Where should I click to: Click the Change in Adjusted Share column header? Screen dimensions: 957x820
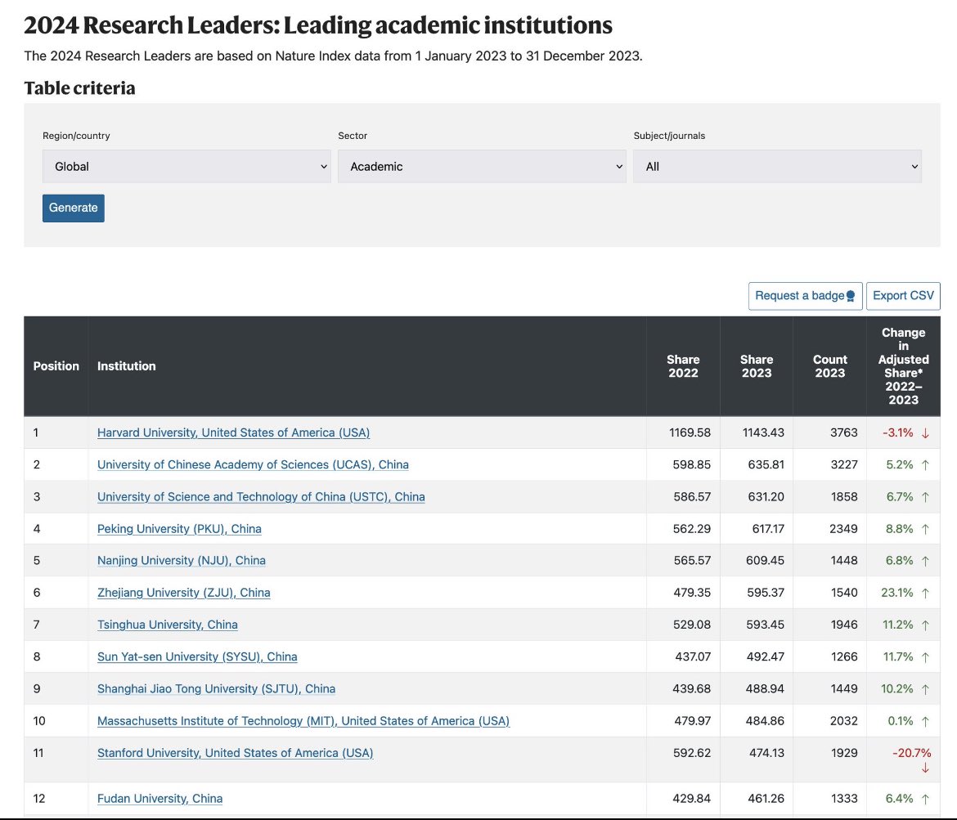[x=903, y=366]
